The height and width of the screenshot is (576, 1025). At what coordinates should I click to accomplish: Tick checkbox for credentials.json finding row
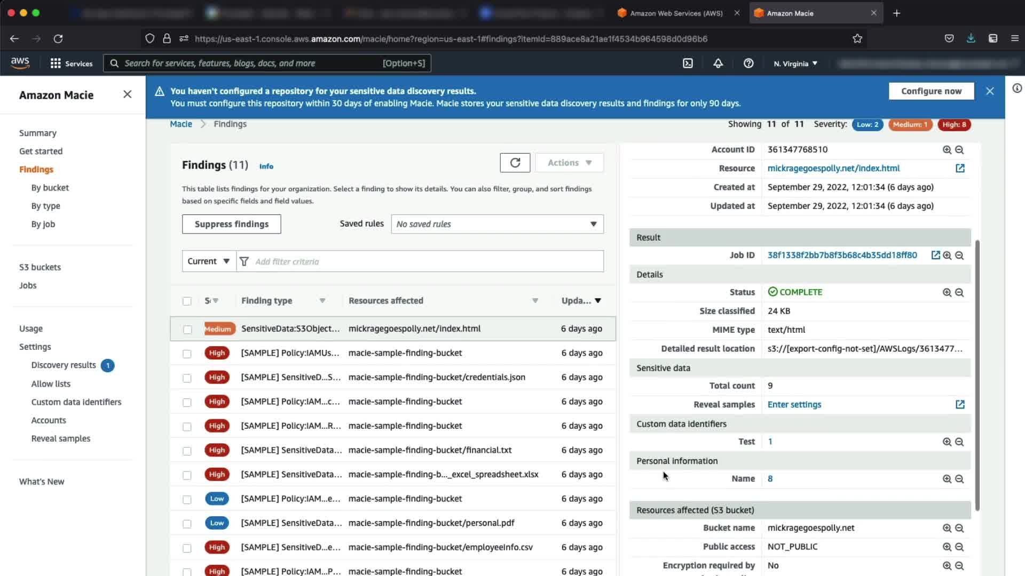(x=187, y=378)
